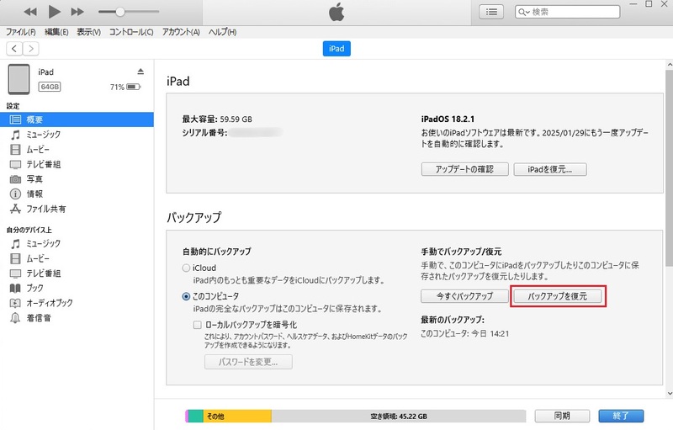Eject the iPad with eject icon
This screenshot has height=430, width=673.
pos(140,72)
